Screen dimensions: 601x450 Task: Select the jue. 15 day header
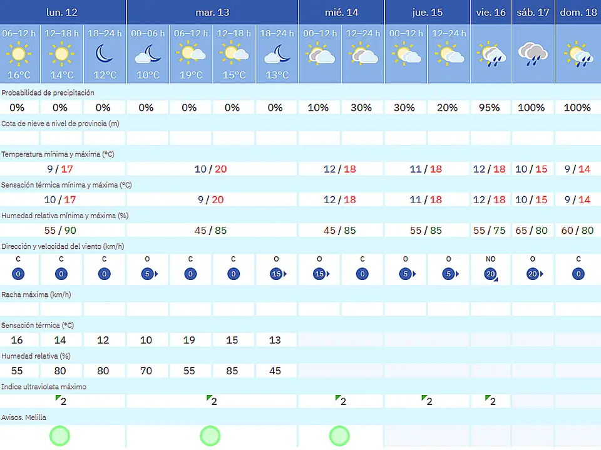click(x=428, y=12)
